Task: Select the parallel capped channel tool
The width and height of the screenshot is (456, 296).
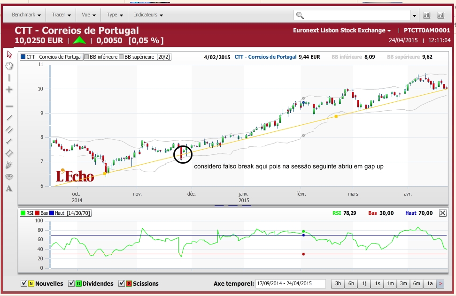Action: [x=9, y=153]
